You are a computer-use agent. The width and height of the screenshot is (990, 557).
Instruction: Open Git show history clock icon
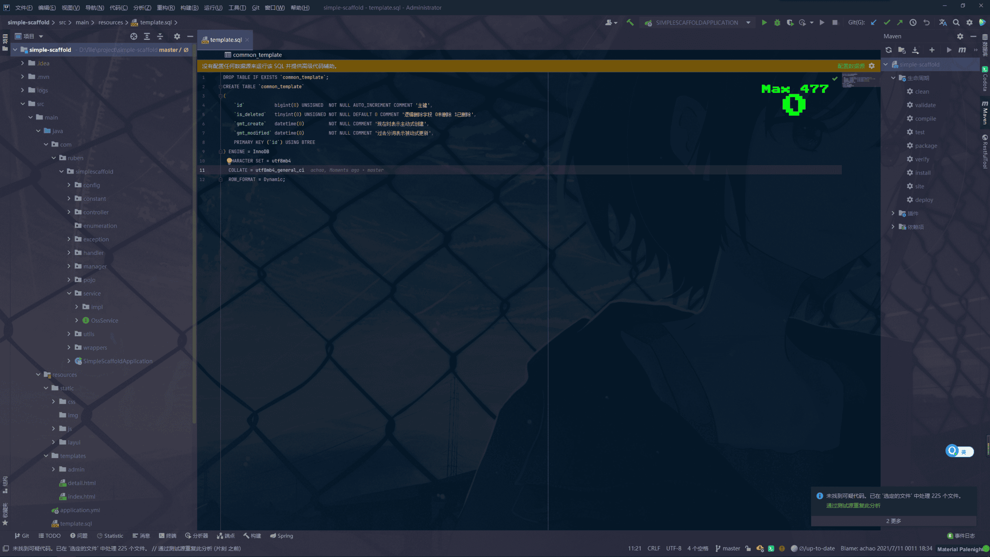point(913,22)
